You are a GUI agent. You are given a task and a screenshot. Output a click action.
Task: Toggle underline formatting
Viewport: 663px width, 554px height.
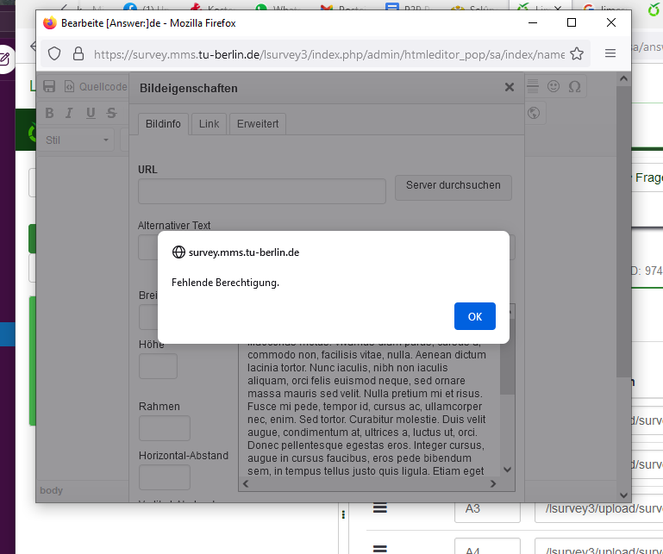point(91,113)
